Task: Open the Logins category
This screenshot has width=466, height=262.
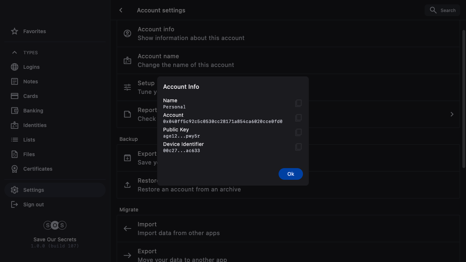Action: (31, 67)
